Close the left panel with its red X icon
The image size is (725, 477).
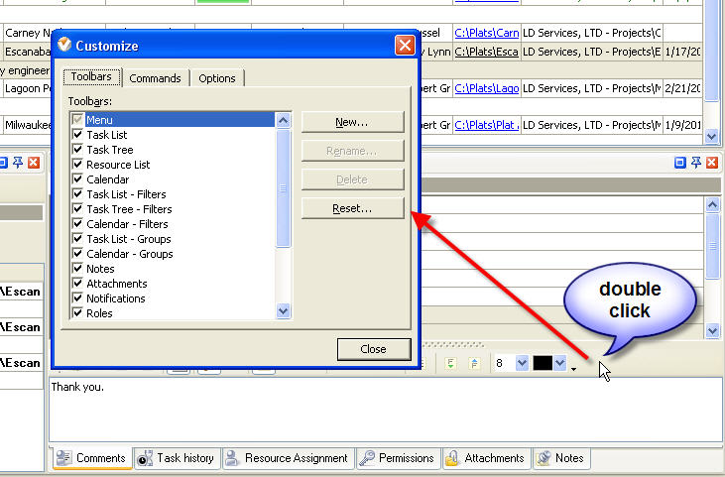(33, 163)
